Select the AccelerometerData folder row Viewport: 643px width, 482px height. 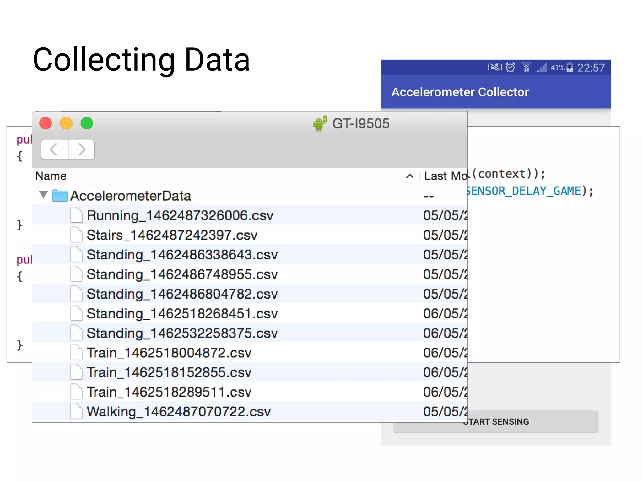[250, 195]
